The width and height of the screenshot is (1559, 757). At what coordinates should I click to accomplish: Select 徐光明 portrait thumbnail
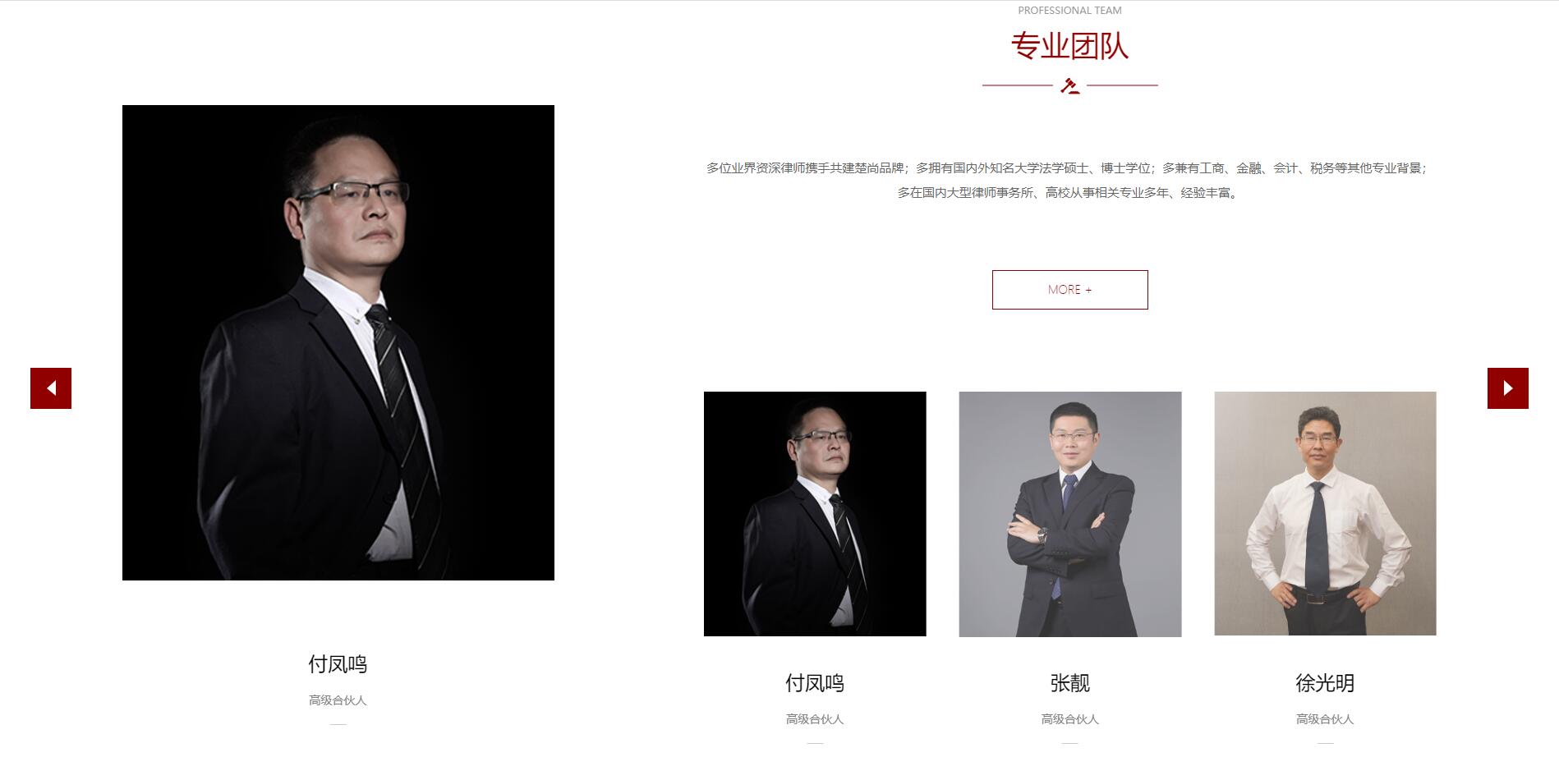pyautogui.click(x=1326, y=514)
